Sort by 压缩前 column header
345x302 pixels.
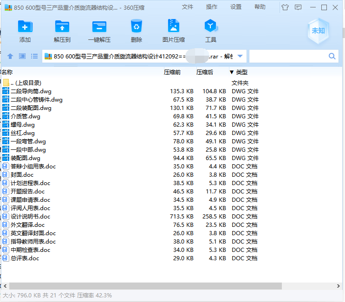[172, 72]
